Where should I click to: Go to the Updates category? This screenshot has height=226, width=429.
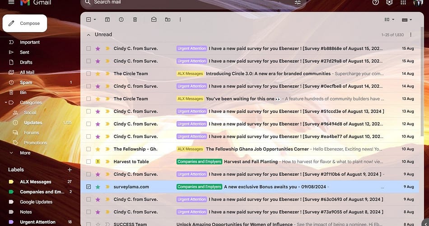tap(33, 122)
